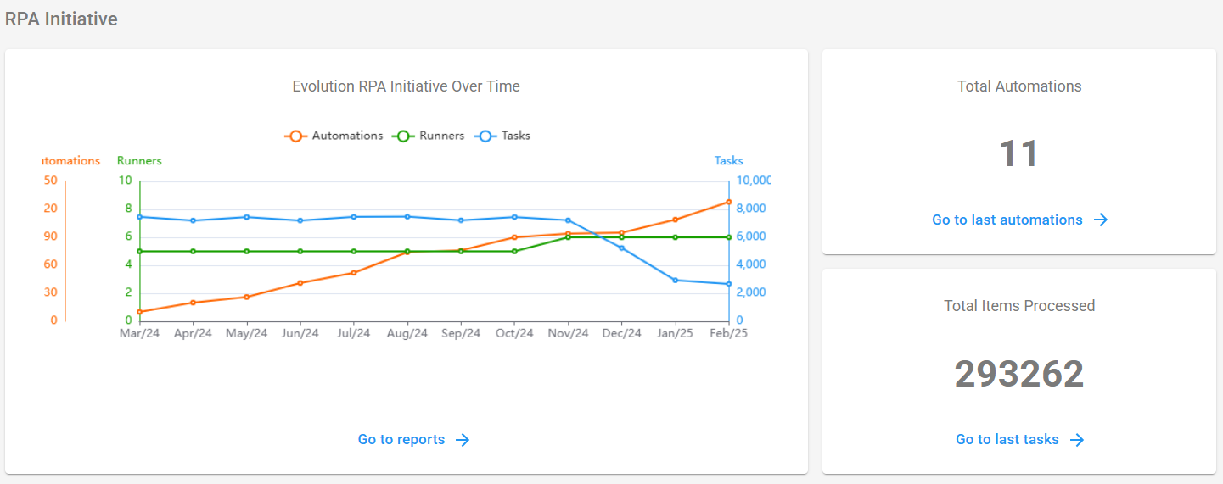
Task: Click the Runners data point at Nov/24
Action: pos(568,237)
